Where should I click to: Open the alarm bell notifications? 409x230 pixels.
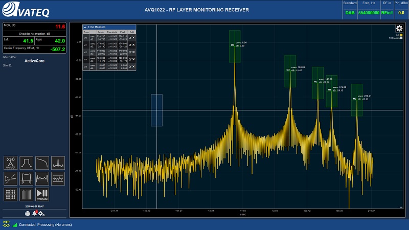(x=34, y=213)
